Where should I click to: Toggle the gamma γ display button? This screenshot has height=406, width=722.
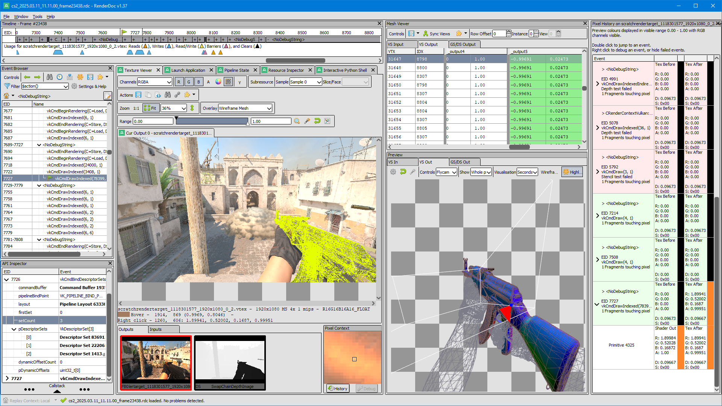[240, 82]
